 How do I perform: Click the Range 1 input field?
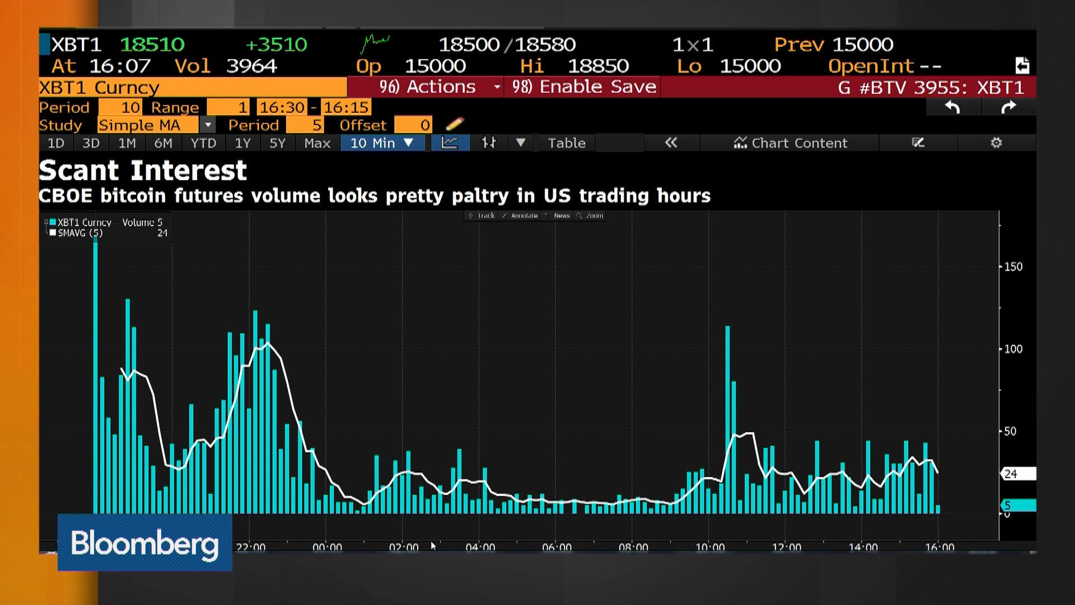(x=228, y=107)
